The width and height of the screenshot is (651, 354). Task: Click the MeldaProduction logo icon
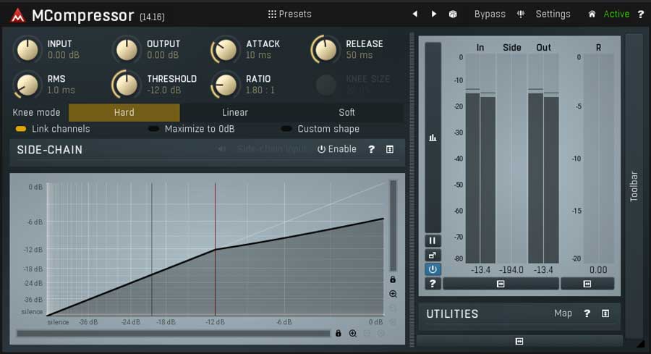click(x=17, y=15)
